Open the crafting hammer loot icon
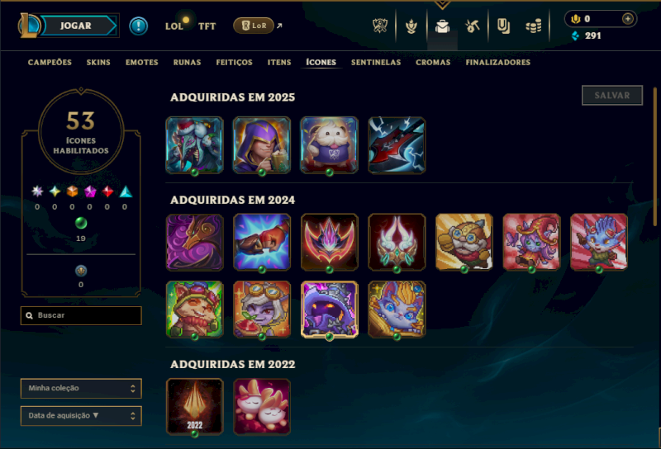This screenshot has width=661, height=449. point(473,26)
